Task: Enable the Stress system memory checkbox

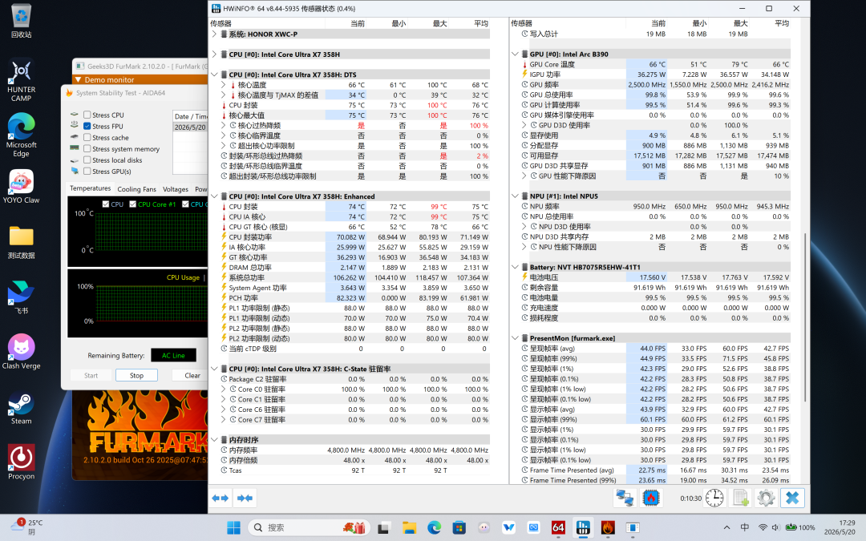Action: pyautogui.click(x=87, y=149)
